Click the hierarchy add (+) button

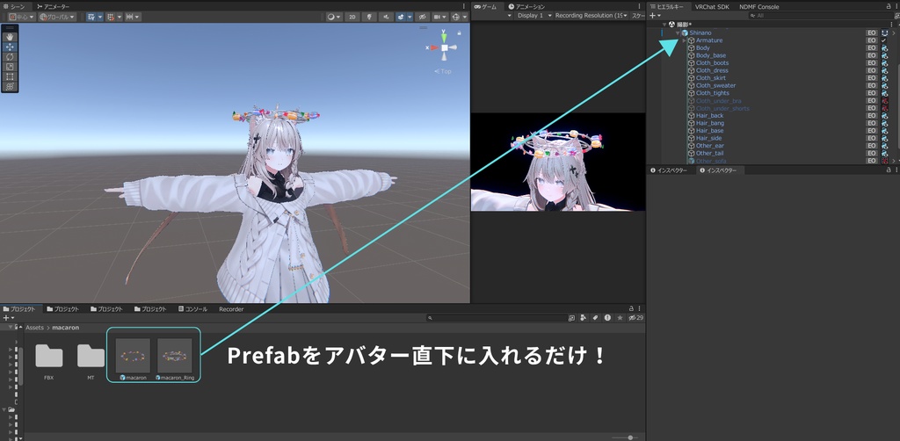(x=653, y=16)
